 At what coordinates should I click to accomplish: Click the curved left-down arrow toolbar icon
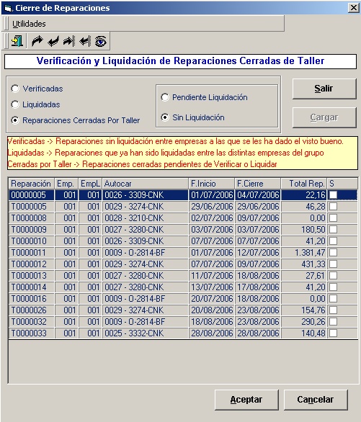point(53,42)
